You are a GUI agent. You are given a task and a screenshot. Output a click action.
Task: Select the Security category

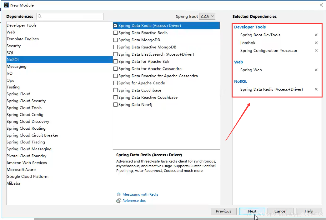click(x=59, y=46)
